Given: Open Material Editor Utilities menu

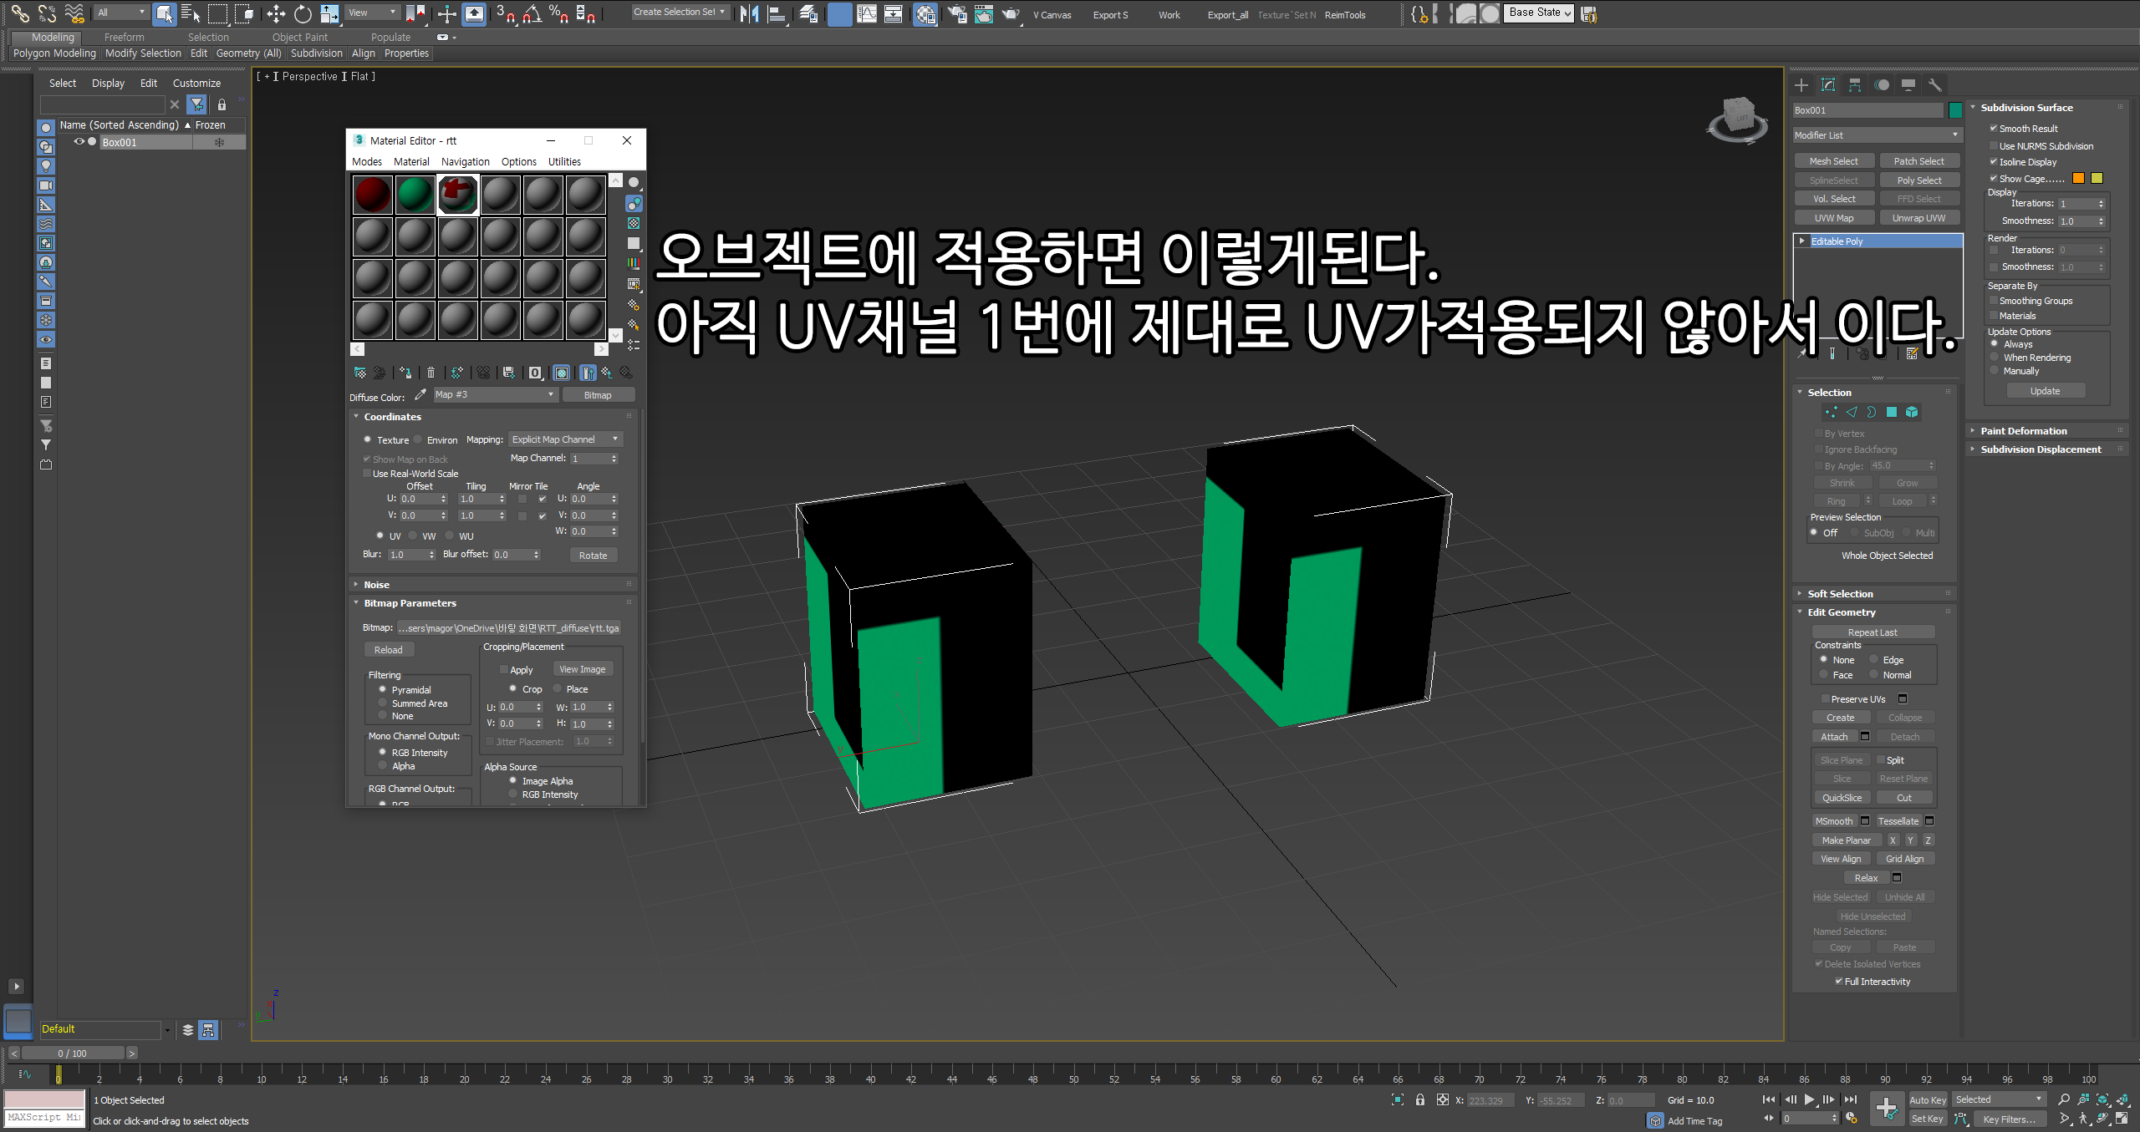Looking at the screenshot, I should coord(564,162).
